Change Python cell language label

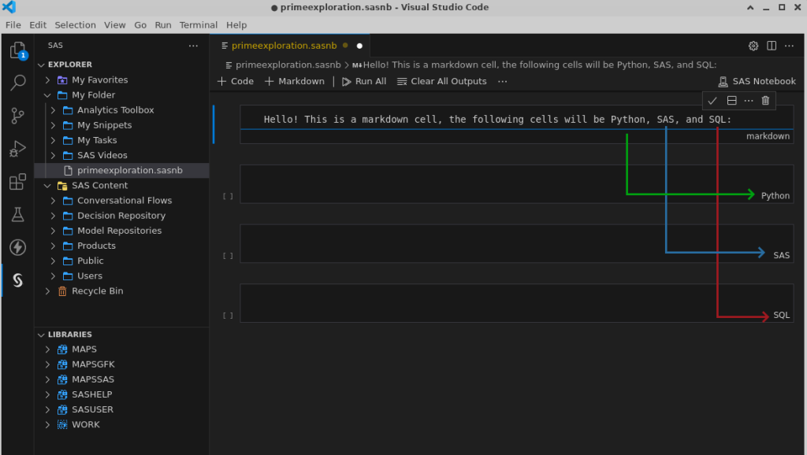pyautogui.click(x=775, y=196)
